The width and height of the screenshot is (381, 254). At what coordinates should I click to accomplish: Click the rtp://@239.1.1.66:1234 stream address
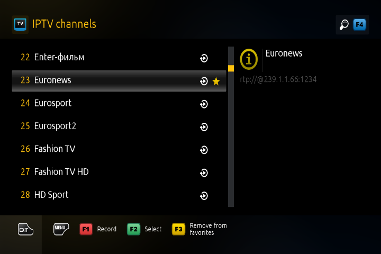tap(278, 80)
